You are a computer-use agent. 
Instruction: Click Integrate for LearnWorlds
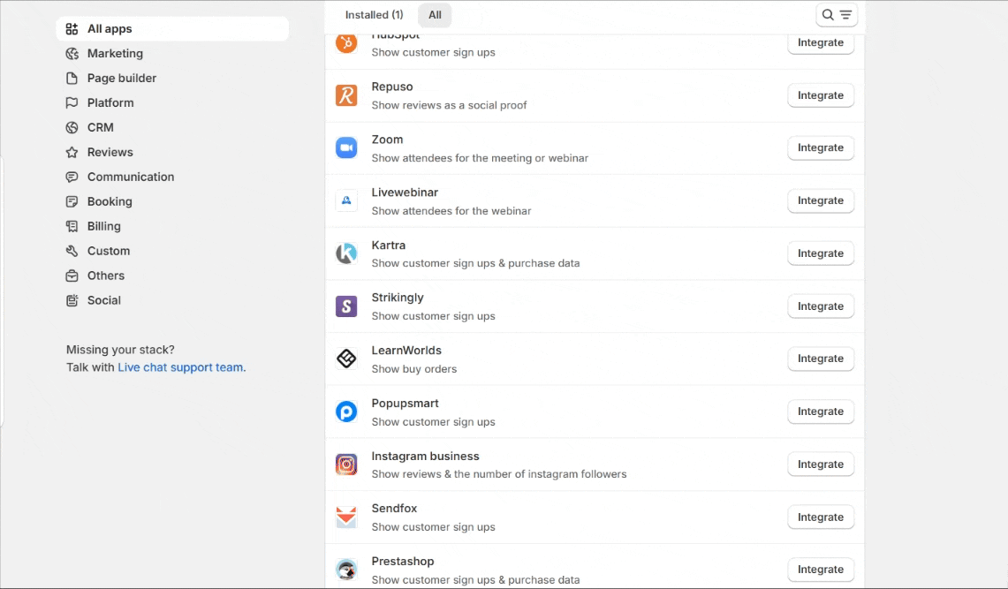pos(821,359)
